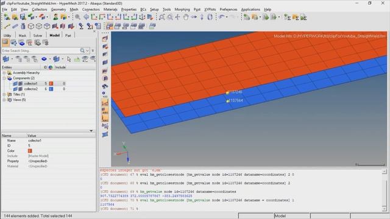Image resolution: width=390 pixels, height=219 pixels.
Task: Open the Connectors menu
Action: (x=91, y=10)
